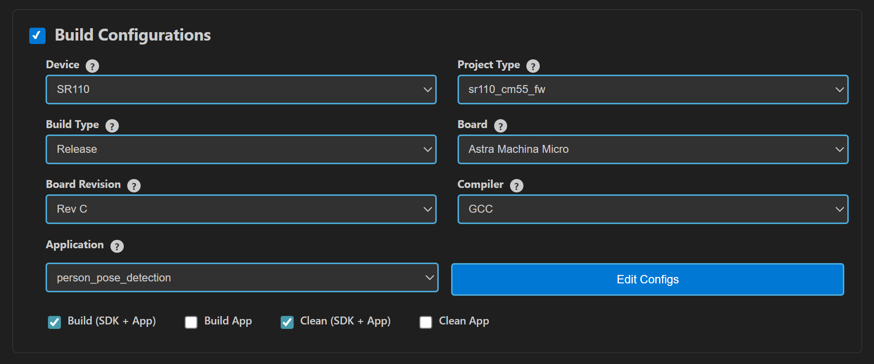Open the Device dropdown showing SR110
Viewport: 874px width, 364px height.
(x=241, y=90)
